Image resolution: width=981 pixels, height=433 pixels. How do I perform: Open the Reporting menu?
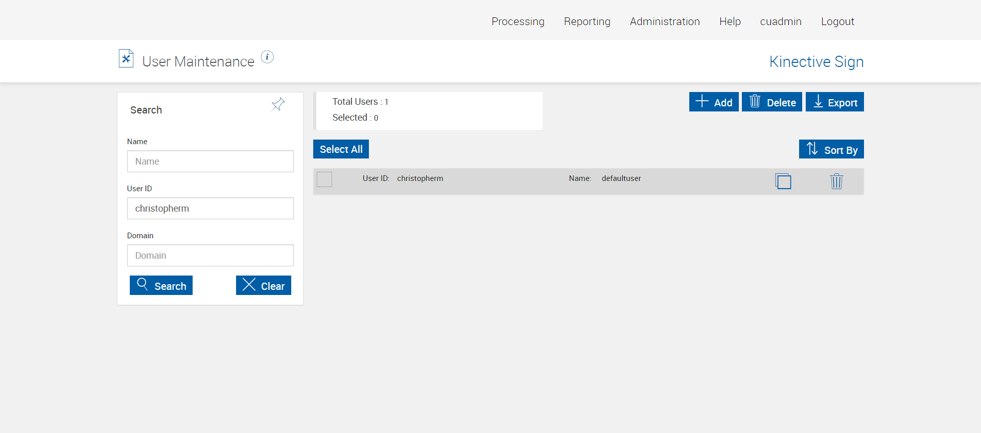coord(587,21)
